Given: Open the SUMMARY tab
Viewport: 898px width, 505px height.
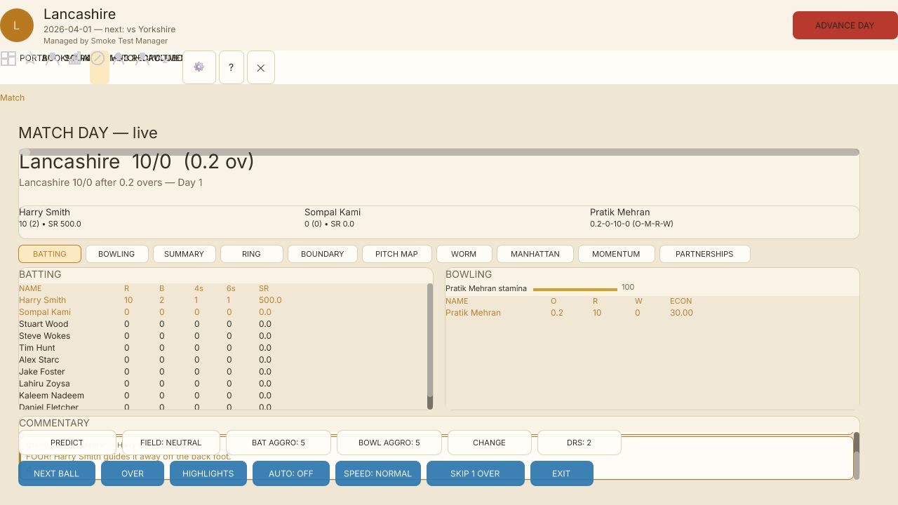Looking at the screenshot, I should (x=184, y=254).
